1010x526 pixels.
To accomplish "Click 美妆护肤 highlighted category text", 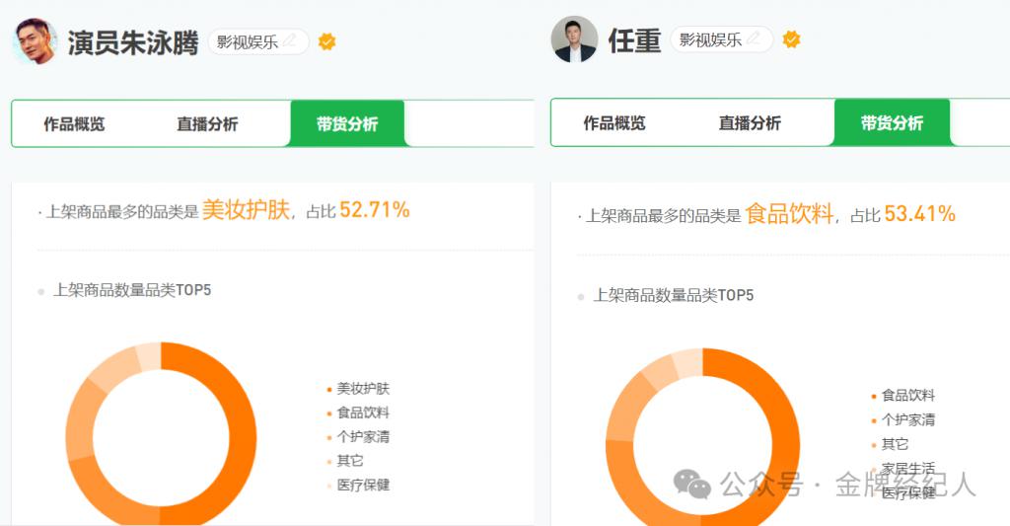I will click(x=246, y=210).
